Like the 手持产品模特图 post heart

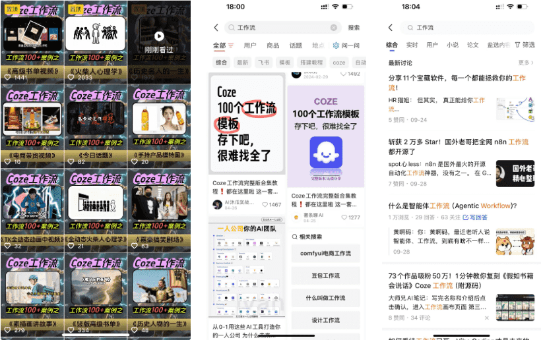click(x=135, y=161)
